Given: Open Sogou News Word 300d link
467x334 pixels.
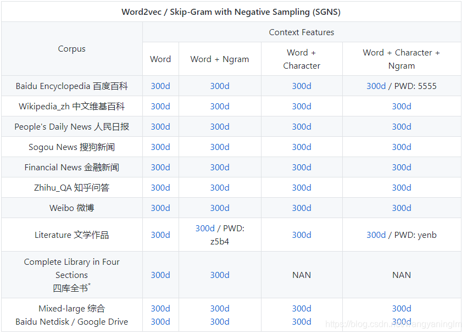Looking at the screenshot, I should click(x=160, y=147).
